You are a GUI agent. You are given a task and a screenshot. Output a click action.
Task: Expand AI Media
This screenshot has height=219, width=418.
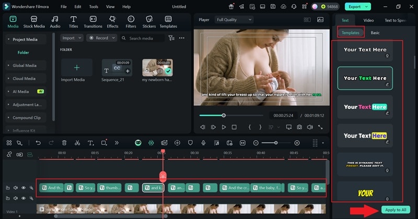point(8,92)
